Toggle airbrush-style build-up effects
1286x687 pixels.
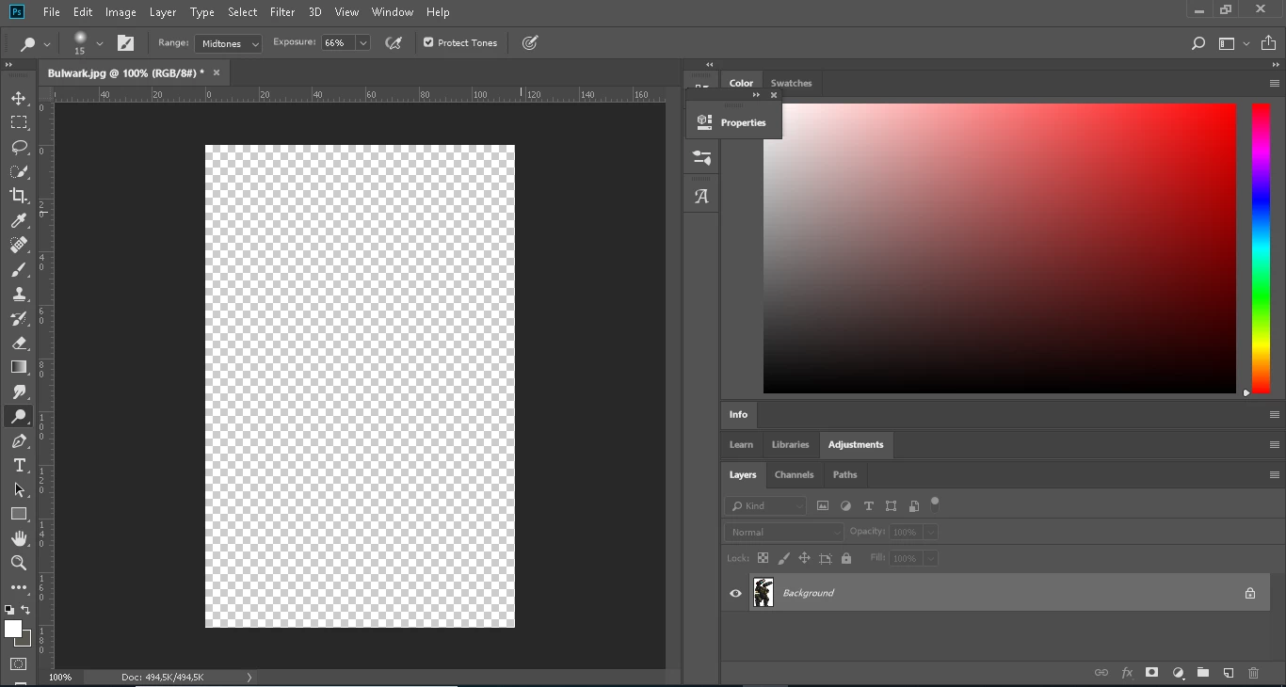click(x=394, y=43)
